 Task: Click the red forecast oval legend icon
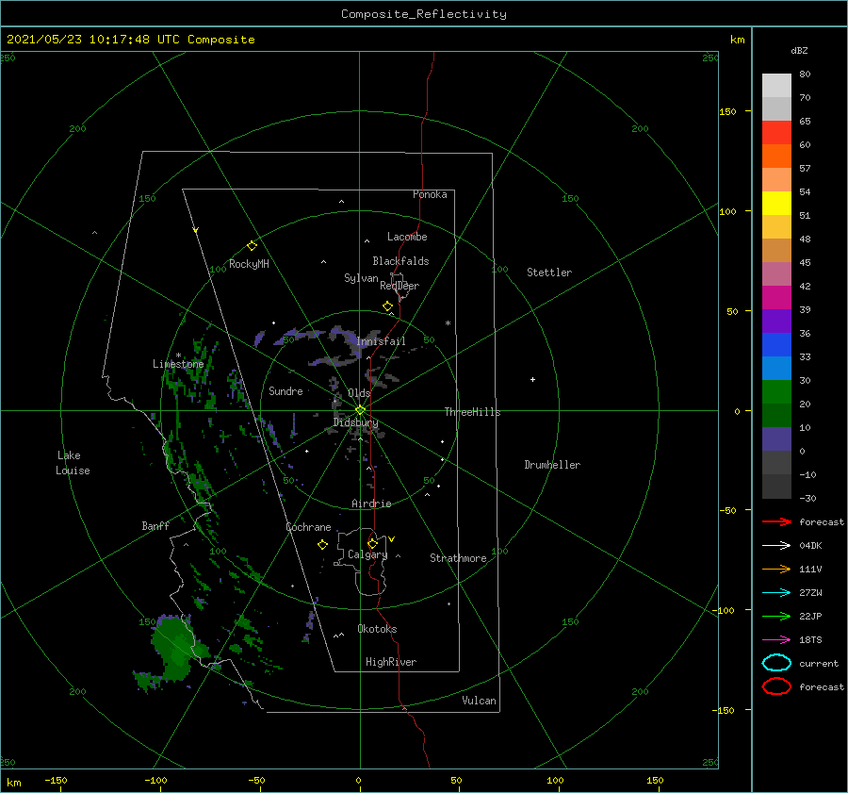[776, 686]
